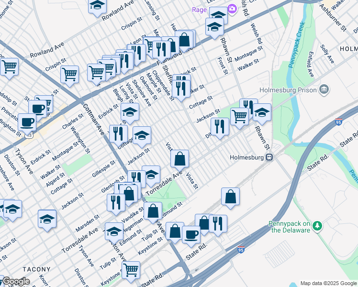The width and height of the screenshot is (358, 287).
Task: Click the Pennypack Creek label
Action: point(297,44)
